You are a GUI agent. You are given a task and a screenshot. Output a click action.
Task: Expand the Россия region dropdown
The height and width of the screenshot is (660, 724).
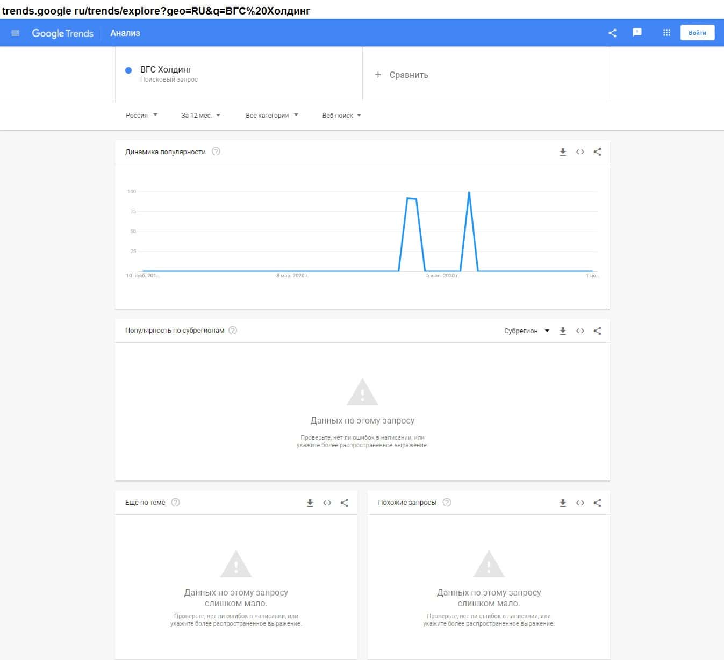141,115
